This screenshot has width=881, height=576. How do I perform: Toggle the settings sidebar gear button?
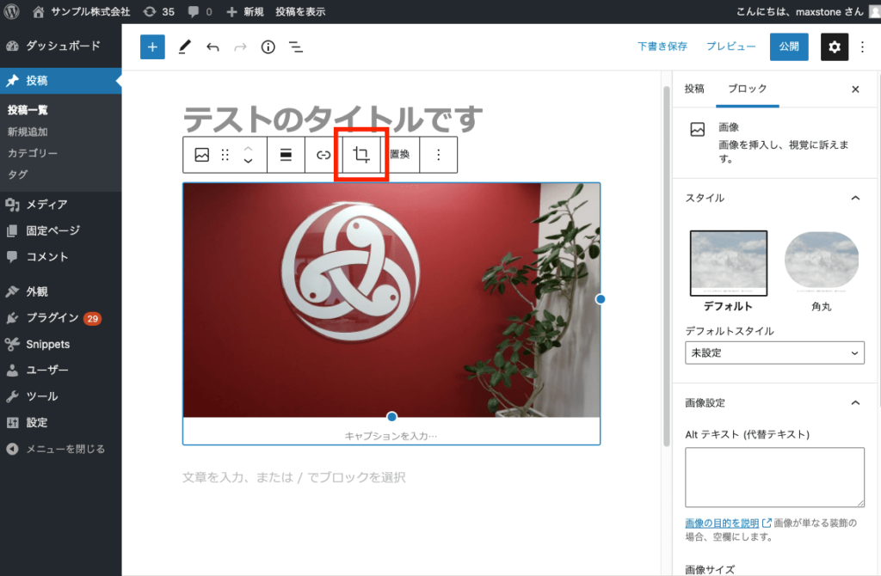pos(833,47)
